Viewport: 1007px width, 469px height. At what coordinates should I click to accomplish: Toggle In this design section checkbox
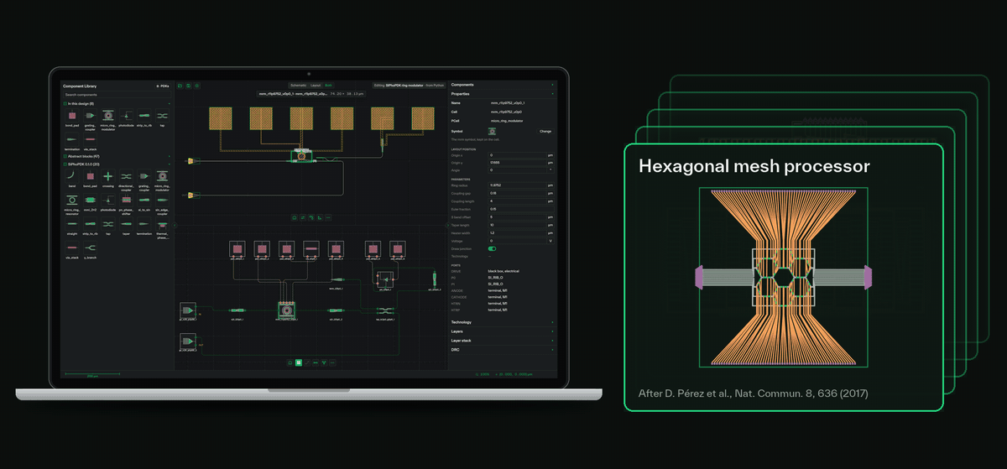click(65, 104)
